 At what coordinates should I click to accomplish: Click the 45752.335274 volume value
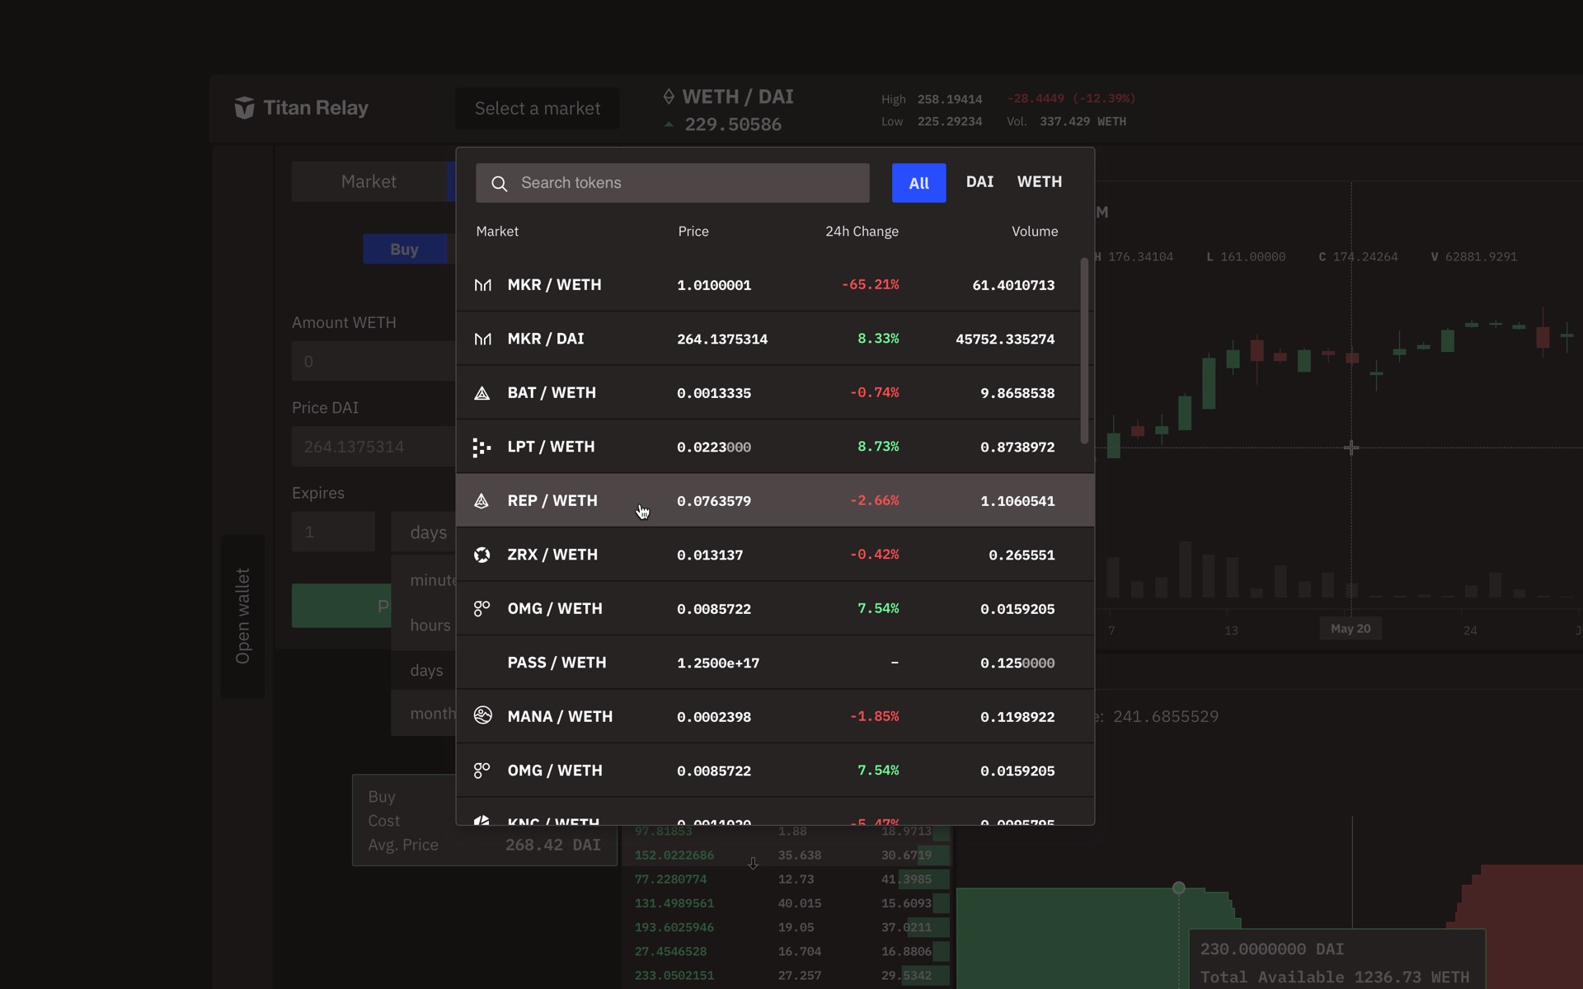coord(1005,340)
